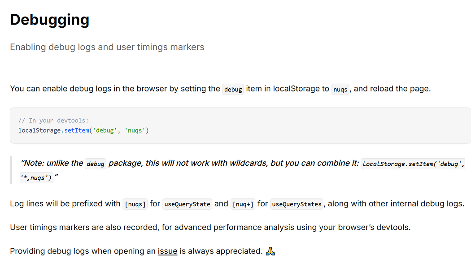Image resolution: width=471 pixels, height=259 pixels.
Task: Click the praying hands emoji
Action: 270,251
